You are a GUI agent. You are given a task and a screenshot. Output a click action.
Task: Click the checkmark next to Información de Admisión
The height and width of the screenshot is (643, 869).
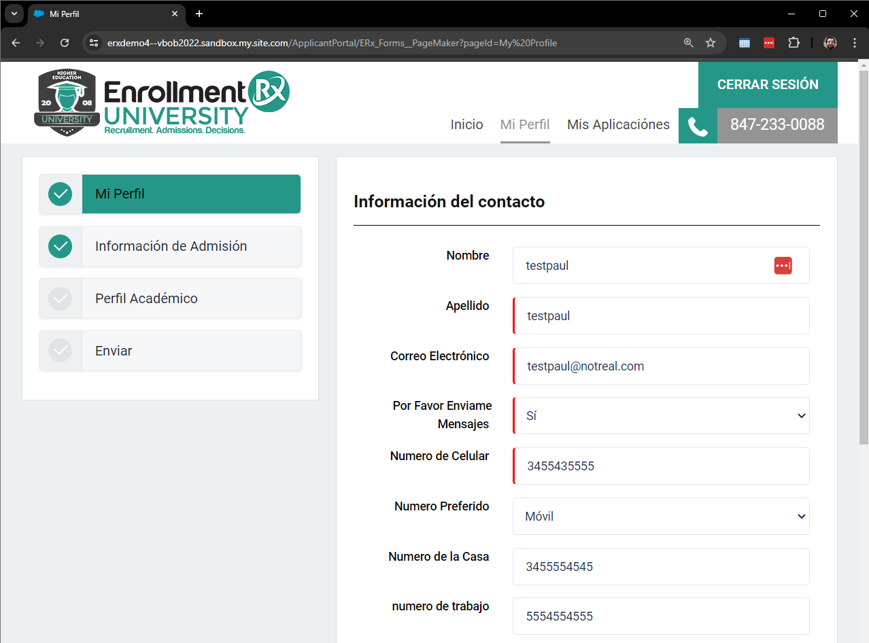[x=61, y=246]
